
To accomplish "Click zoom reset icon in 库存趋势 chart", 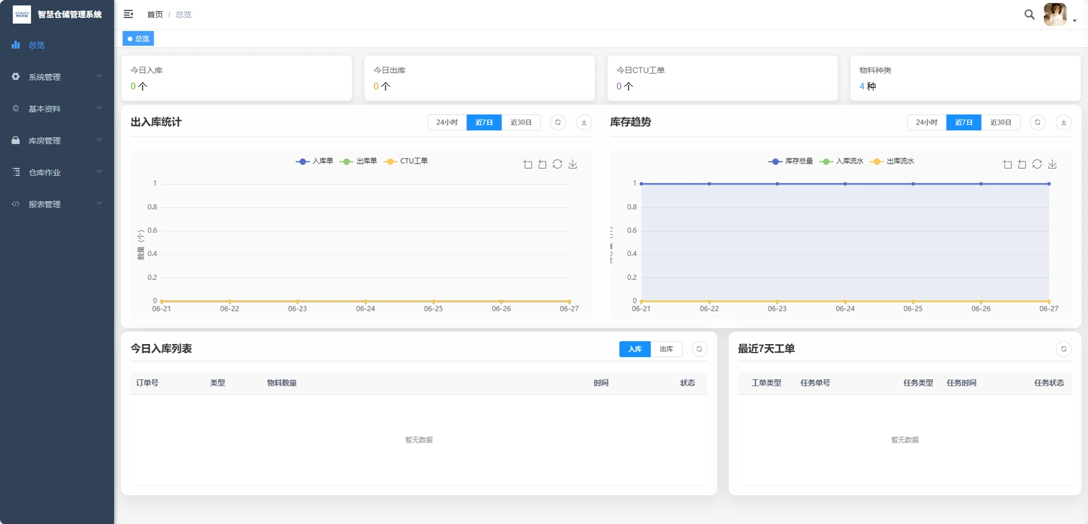I will coord(1022,164).
